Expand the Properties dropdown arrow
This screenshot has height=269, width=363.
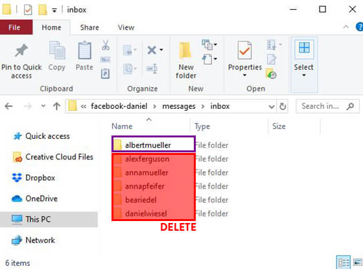click(x=245, y=75)
